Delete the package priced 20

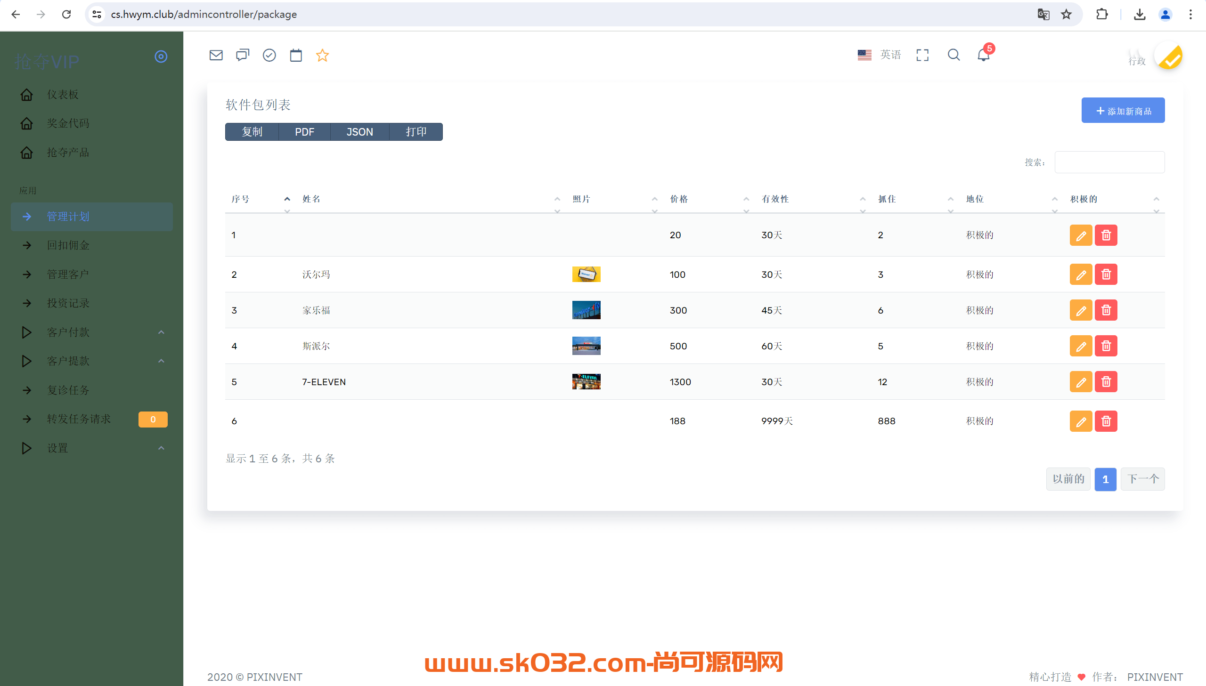pyautogui.click(x=1106, y=235)
